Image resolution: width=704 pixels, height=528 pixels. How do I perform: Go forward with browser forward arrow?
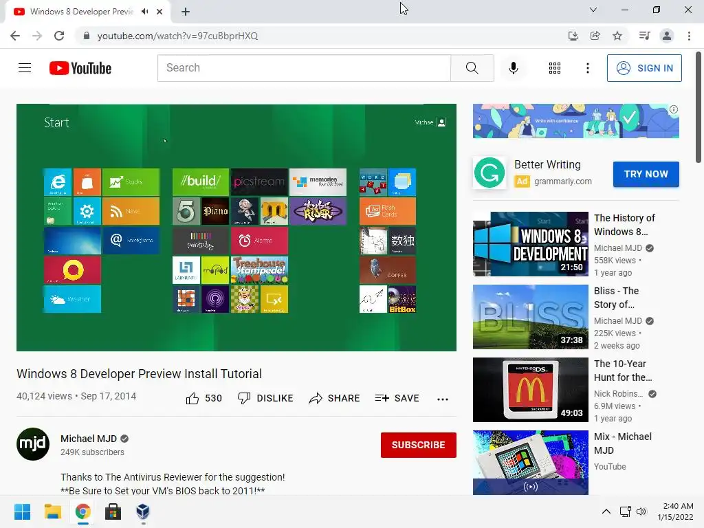37,36
